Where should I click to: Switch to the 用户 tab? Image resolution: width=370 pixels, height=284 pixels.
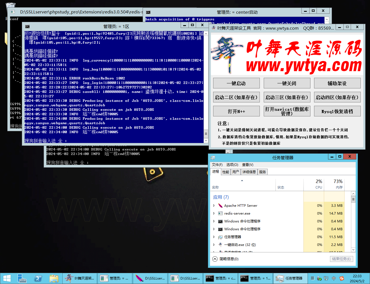tap(236, 172)
